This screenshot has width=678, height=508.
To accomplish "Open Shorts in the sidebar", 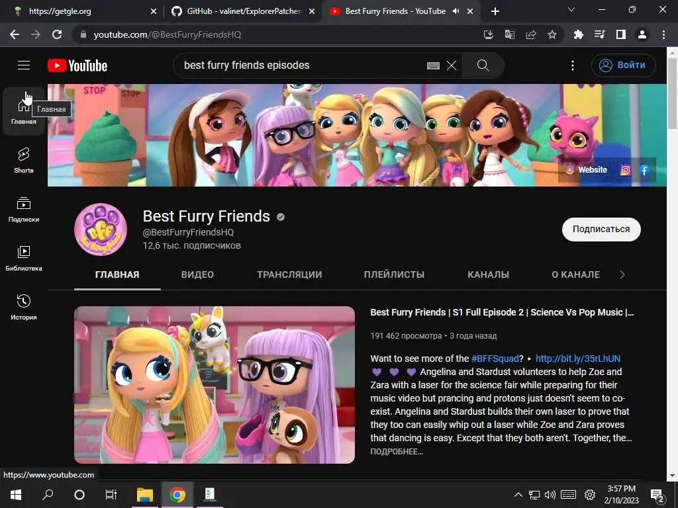I will 24,160.
